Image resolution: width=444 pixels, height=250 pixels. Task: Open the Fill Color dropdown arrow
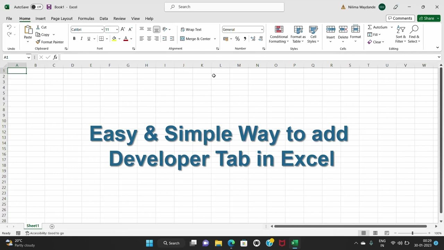point(119,39)
